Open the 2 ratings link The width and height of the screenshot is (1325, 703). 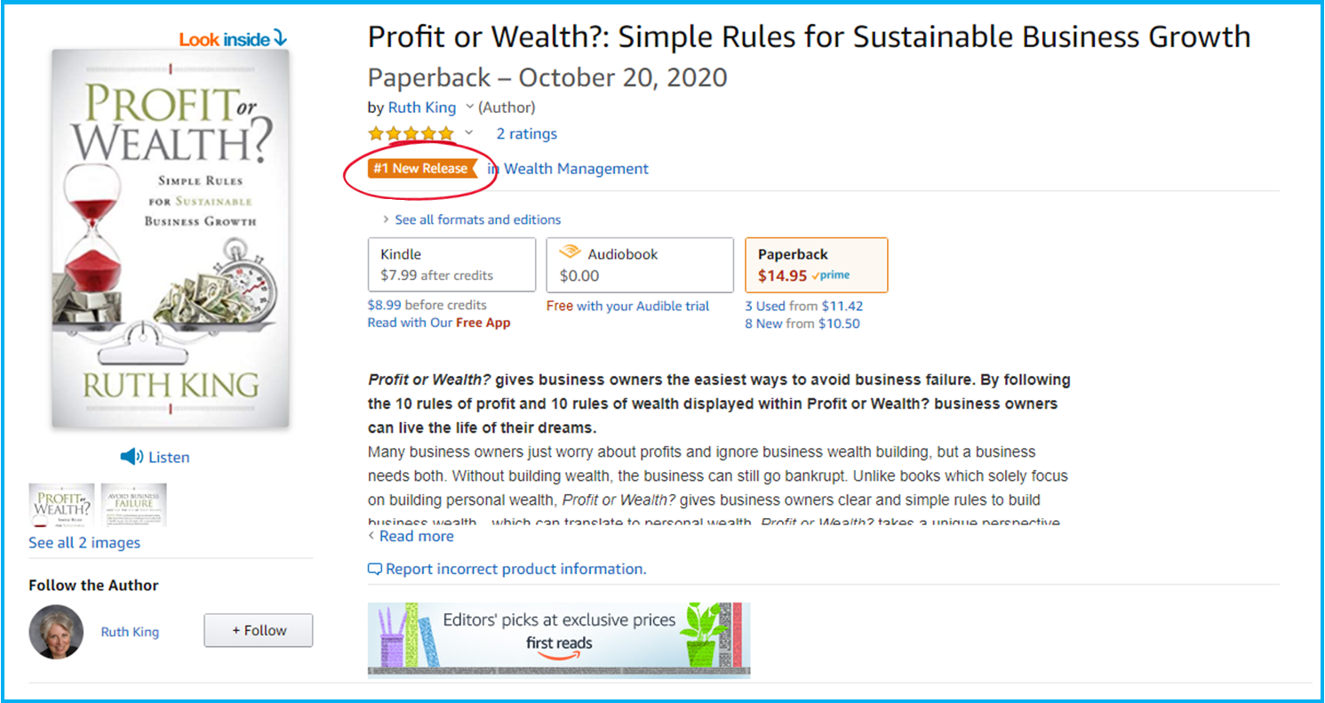tap(527, 133)
